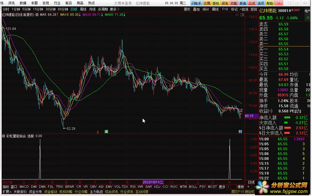This screenshot has height=196, width=312.
Task: Click the 交易 toolbar button
Action: [207, 3]
